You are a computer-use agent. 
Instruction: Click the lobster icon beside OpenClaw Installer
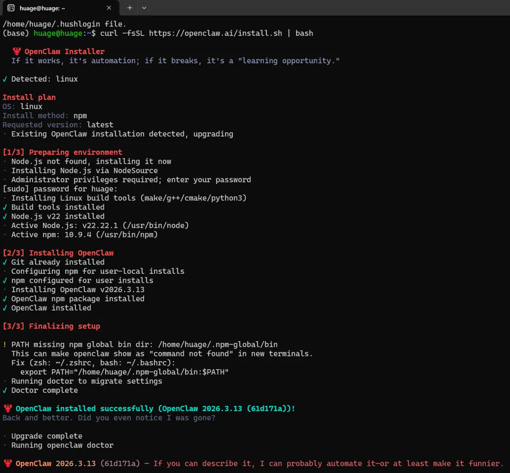pos(17,51)
